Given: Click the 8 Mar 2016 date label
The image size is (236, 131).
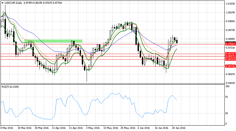Looking at the screenshot, I should [7, 128].
